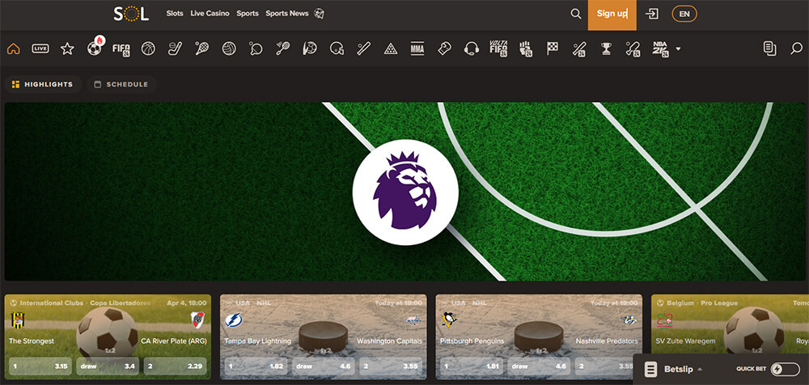Select the badminton shuttlecock icon

click(282, 49)
